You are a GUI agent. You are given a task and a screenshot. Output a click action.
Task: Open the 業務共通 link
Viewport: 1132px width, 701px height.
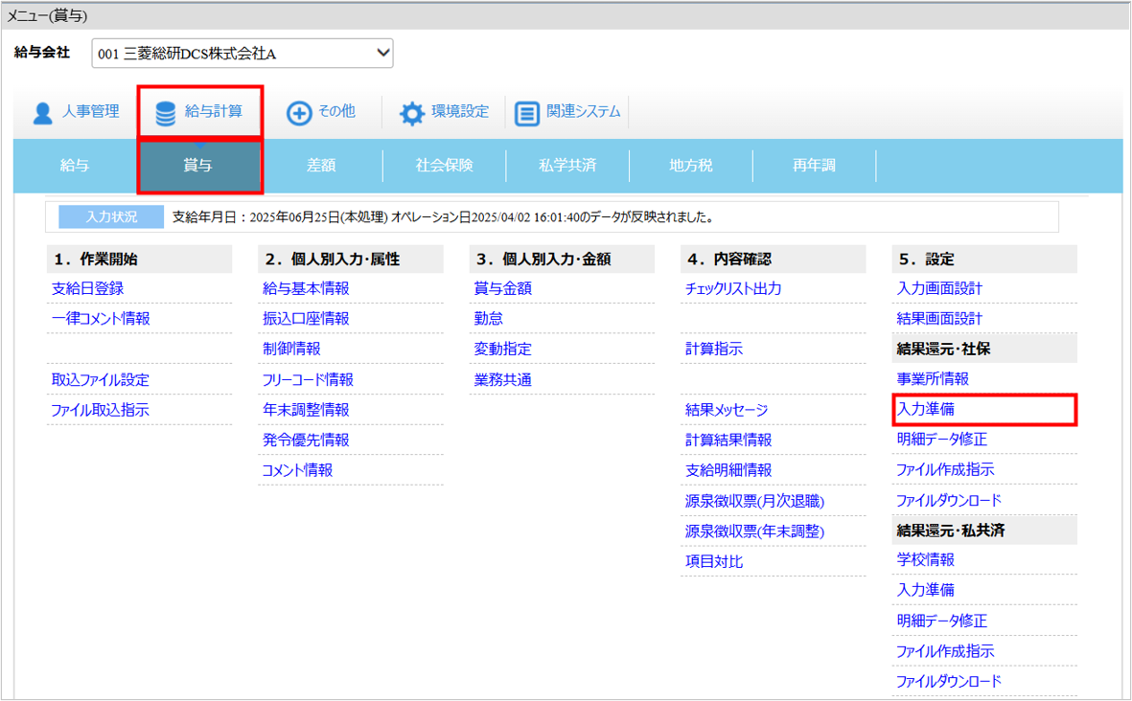coord(503,379)
